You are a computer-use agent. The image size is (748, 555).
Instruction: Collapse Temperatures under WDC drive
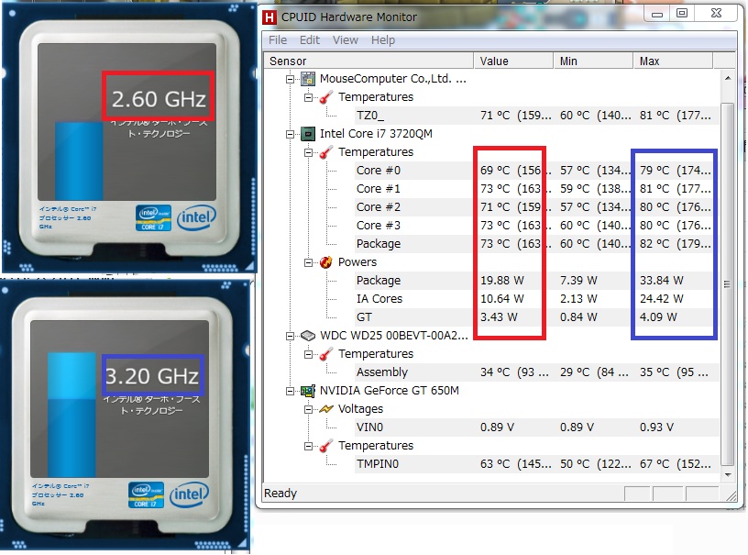(x=309, y=354)
